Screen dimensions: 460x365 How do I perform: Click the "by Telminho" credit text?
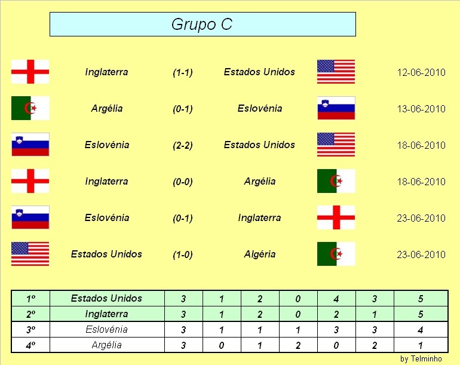tap(421, 358)
